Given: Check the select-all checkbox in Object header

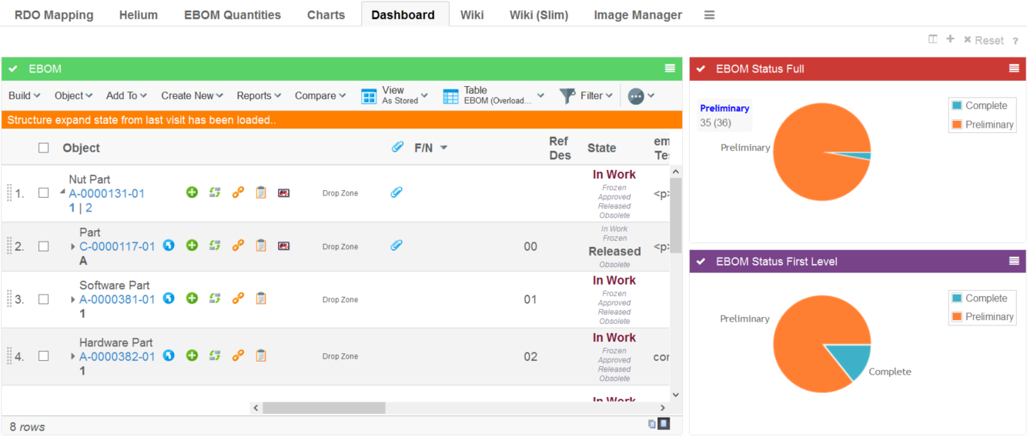Looking at the screenshot, I should click(44, 148).
